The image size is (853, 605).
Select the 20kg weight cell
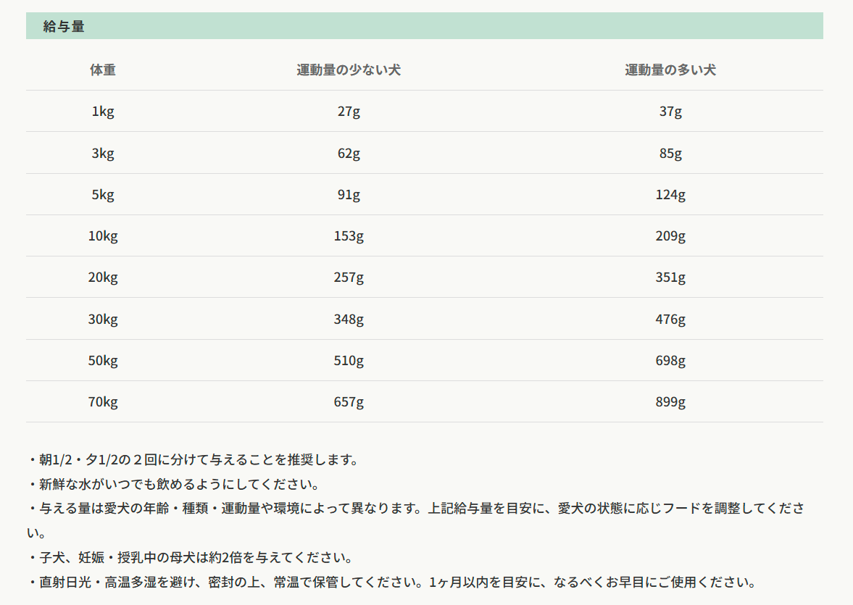[103, 278]
